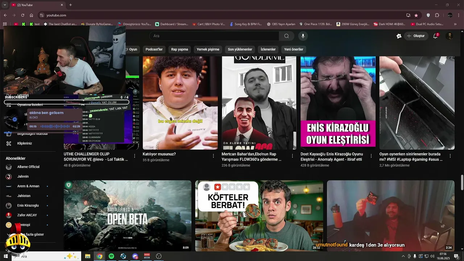The height and width of the screenshot is (261, 464).
Task: Open 'Song Key & BPM Fi...' bookmark
Action: (246, 24)
